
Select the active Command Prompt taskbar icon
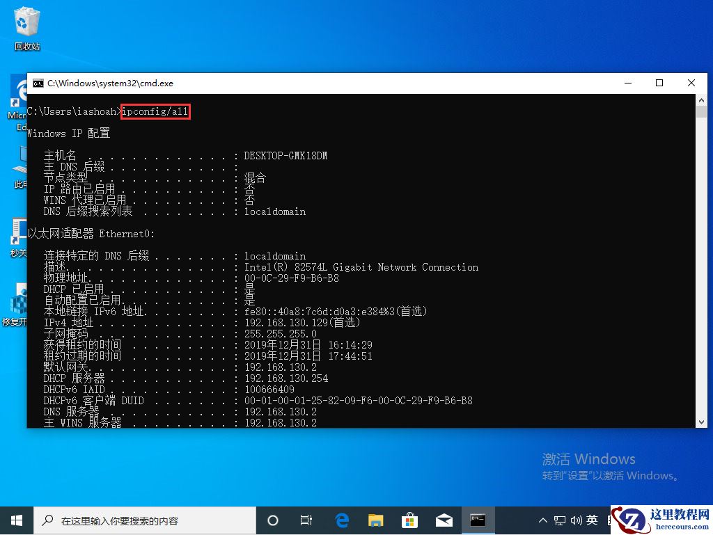pos(478,520)
